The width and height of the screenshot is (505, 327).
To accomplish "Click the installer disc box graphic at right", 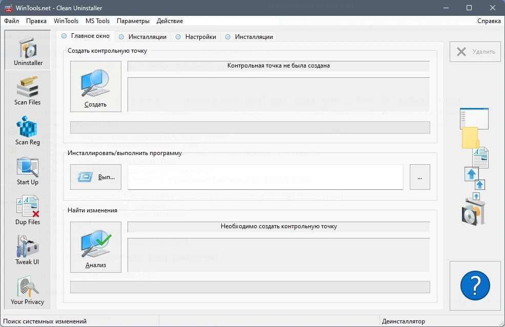I will pyautogui.click(x=473, y=212).
